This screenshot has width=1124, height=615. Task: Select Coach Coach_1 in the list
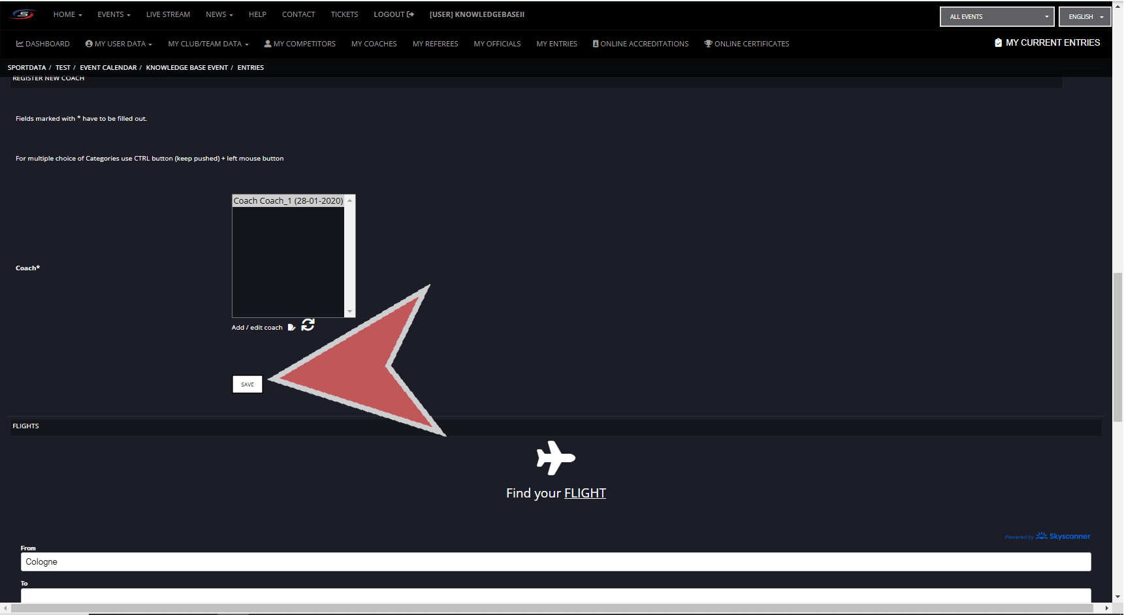point(288,201)
